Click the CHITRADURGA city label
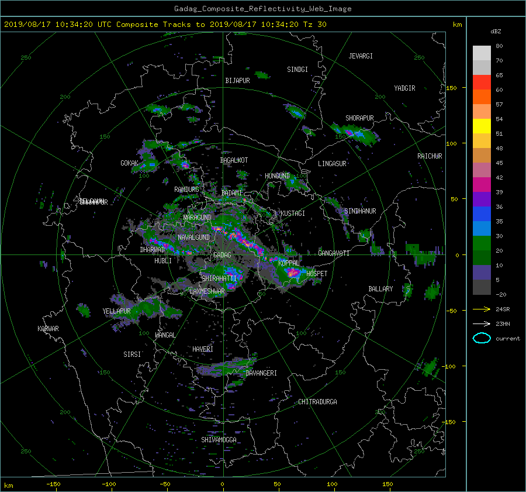 click(317, 402)
